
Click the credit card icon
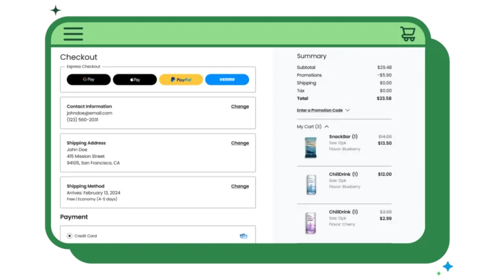[243, 236]
